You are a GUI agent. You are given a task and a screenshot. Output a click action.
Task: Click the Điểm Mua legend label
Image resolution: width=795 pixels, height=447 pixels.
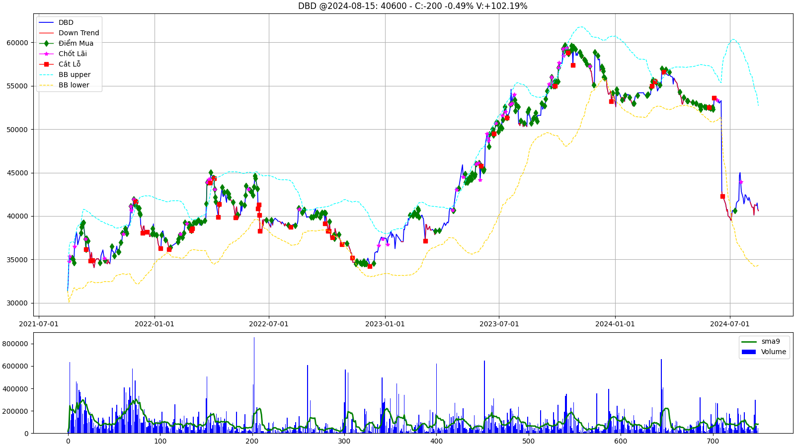point(76,43)
